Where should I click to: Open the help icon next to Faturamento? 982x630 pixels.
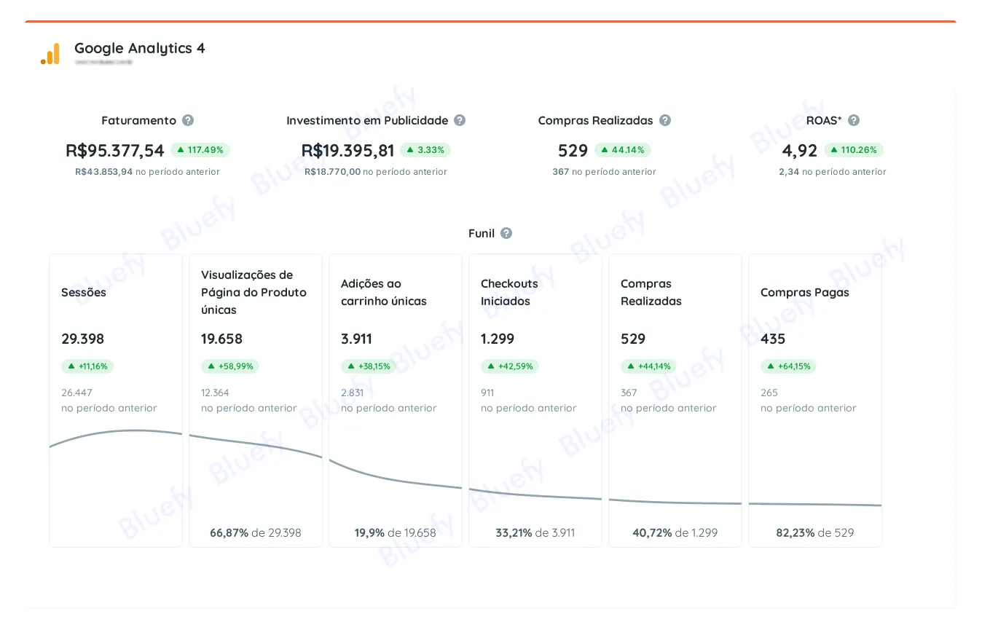188,120
